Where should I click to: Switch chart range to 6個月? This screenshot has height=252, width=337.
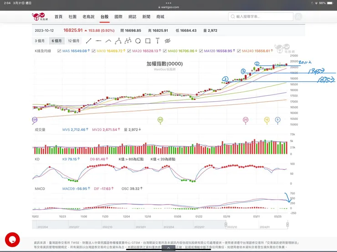coord(57,41)
